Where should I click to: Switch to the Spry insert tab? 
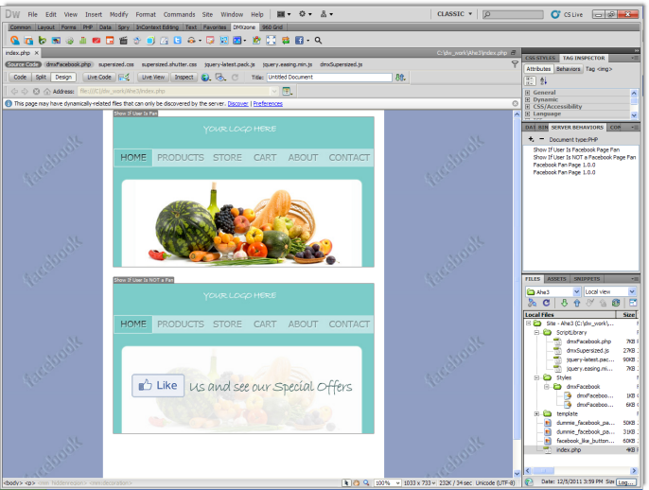pyautogui.click(x=123, y=26)
